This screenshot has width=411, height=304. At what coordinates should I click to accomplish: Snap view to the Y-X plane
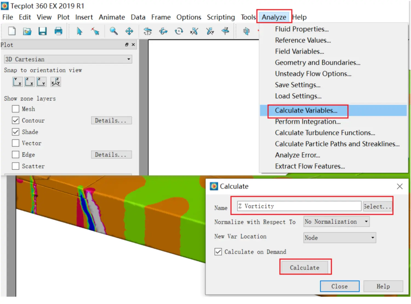click(17, 82)
